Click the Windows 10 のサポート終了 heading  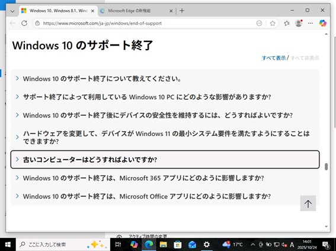point(82,45)
